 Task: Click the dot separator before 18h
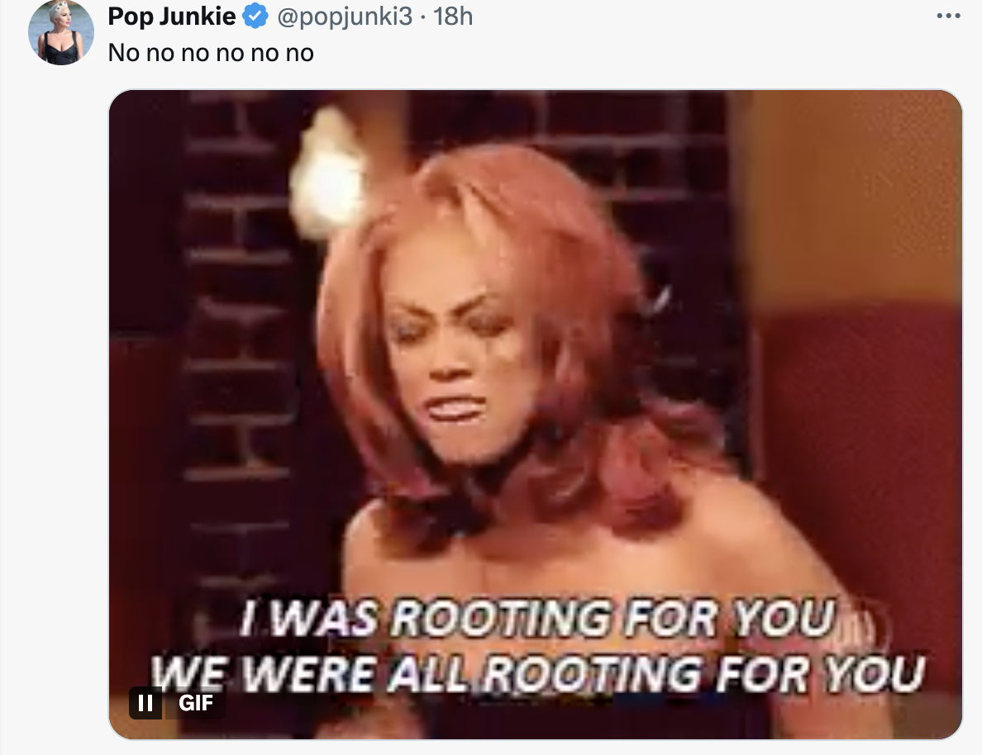422,17
